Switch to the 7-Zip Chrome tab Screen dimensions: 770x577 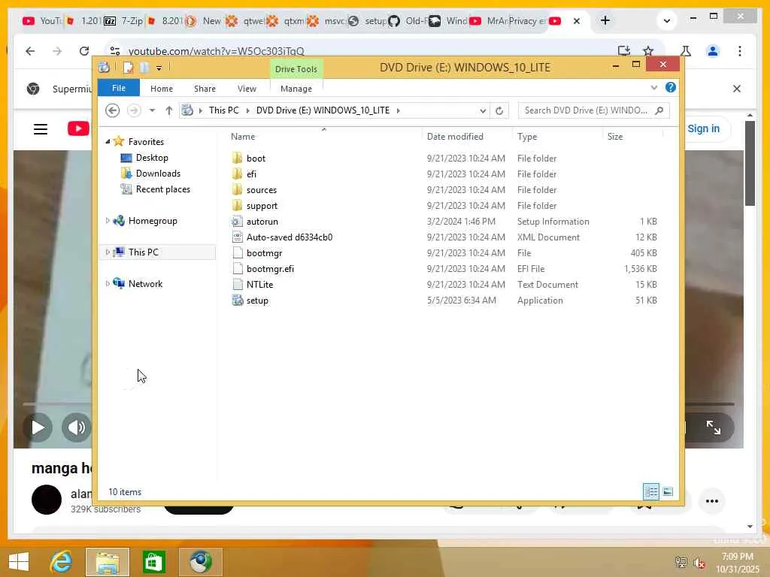(x=123, y=20)
